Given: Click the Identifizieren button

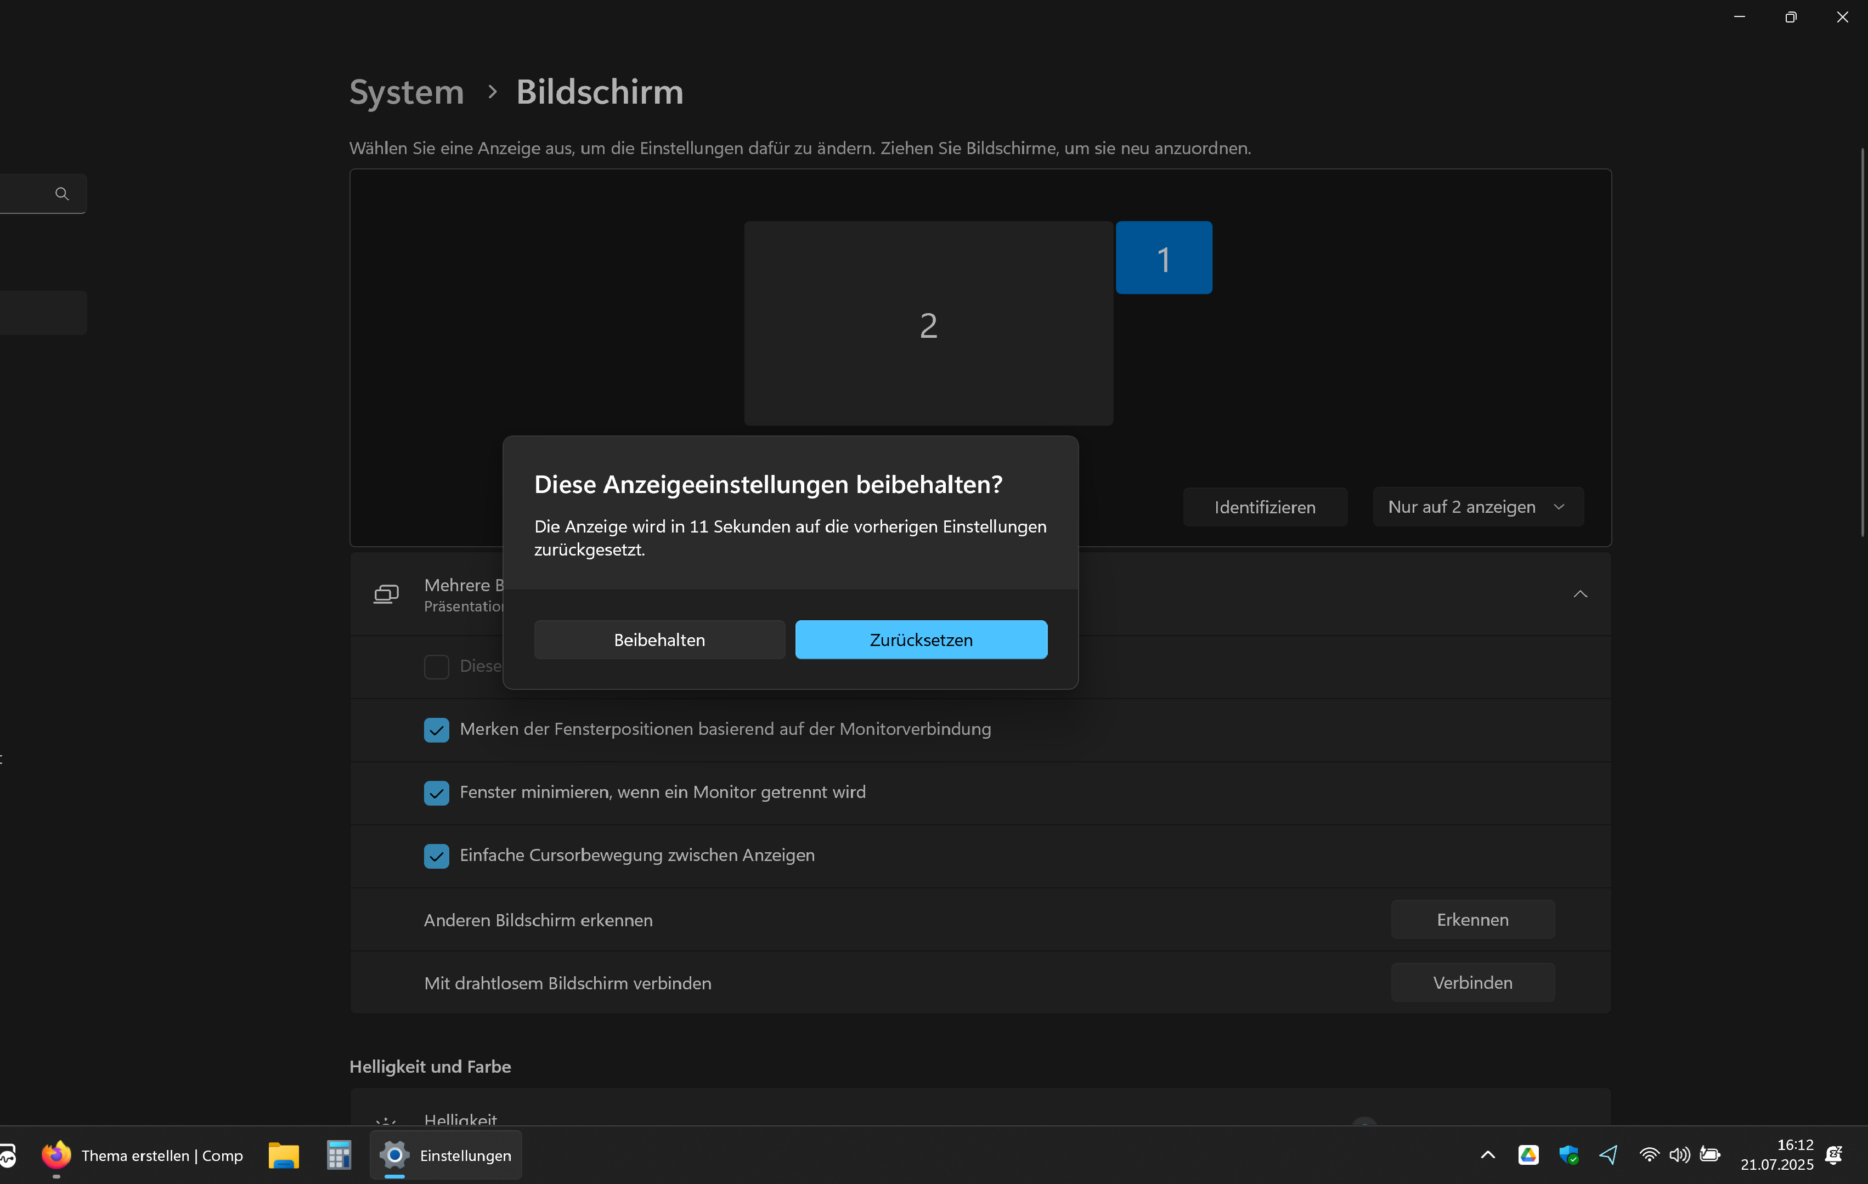Looking at the screenshot, I should tap(1265, 507).
